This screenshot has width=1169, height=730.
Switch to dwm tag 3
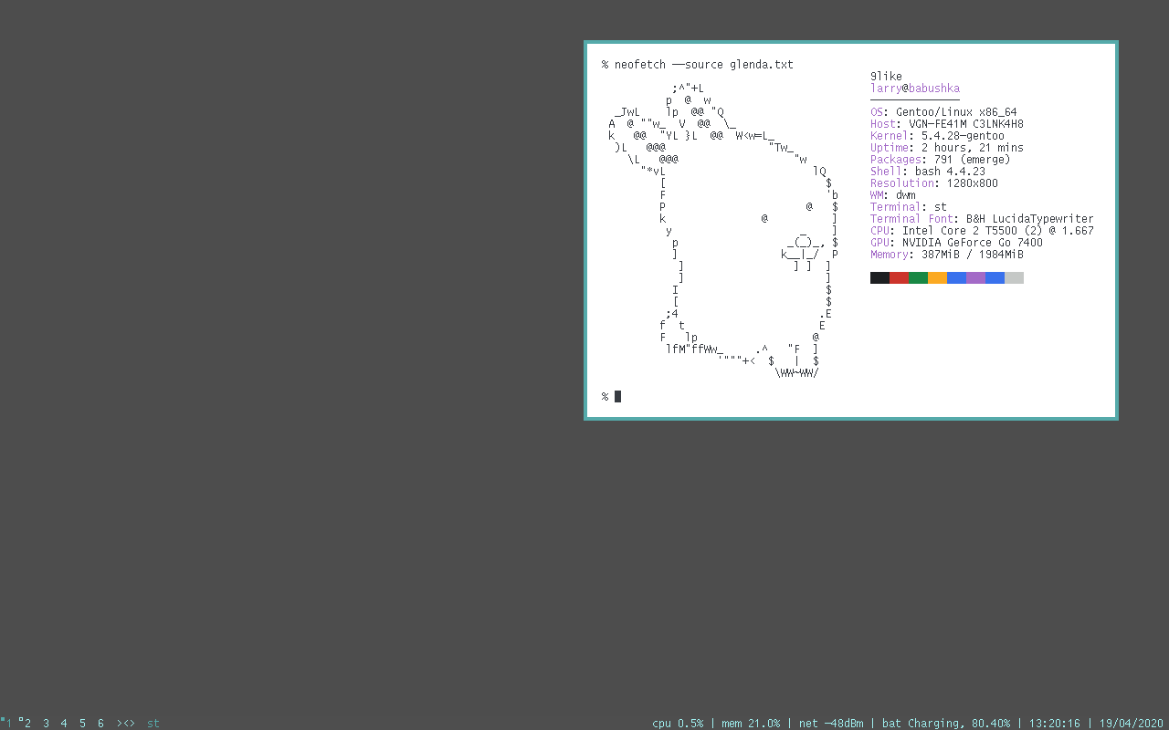click(46, 723)
